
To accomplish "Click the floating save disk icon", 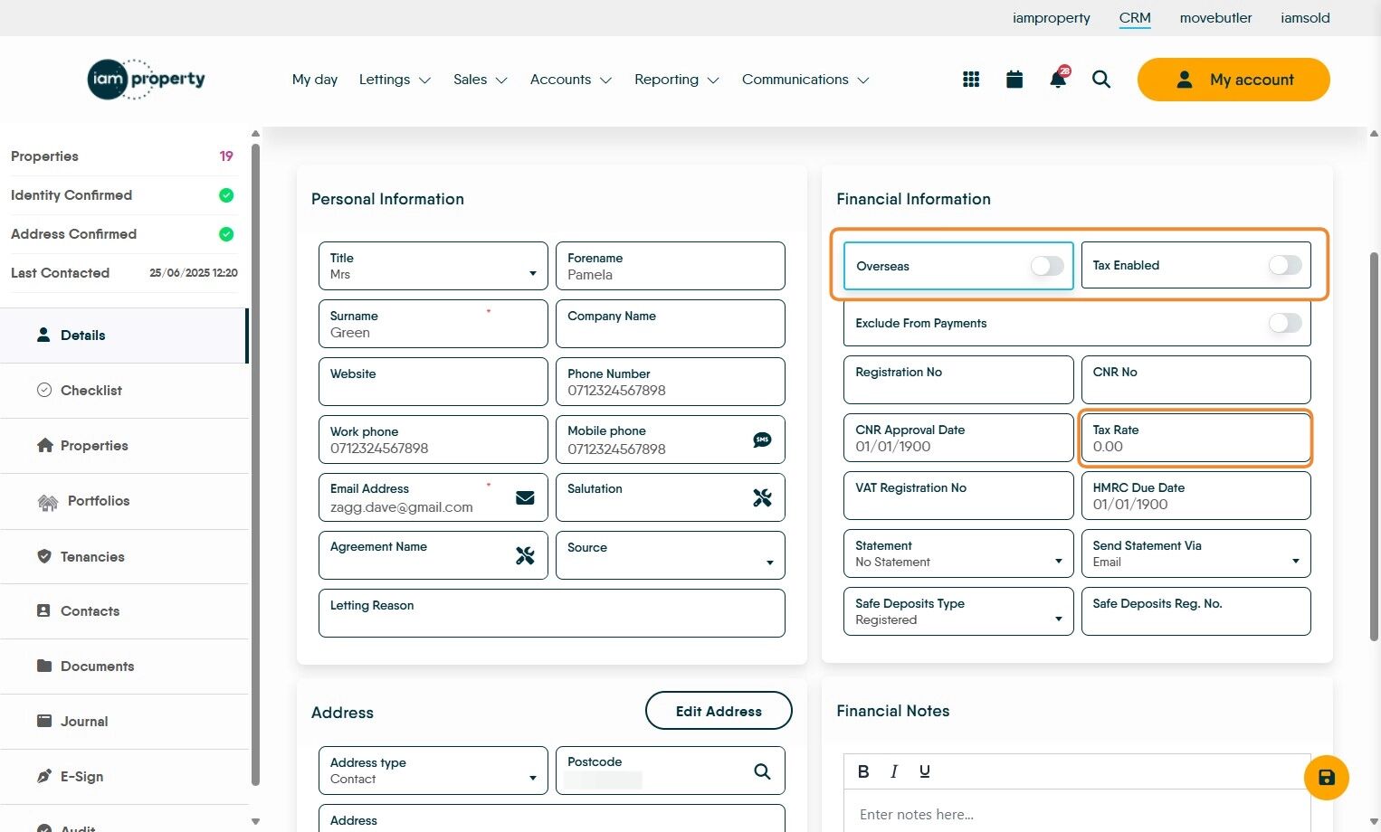I will 1326,778.
